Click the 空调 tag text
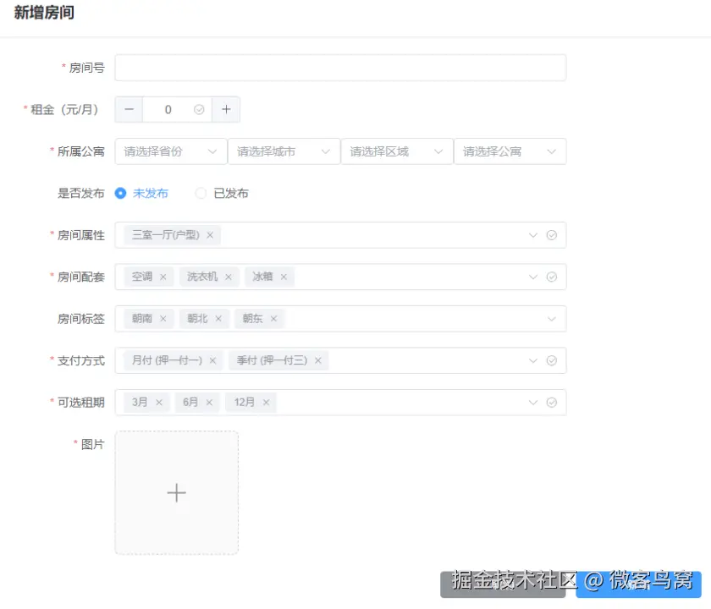This screenshot has height=609, width=711. (x=142, y=277)
